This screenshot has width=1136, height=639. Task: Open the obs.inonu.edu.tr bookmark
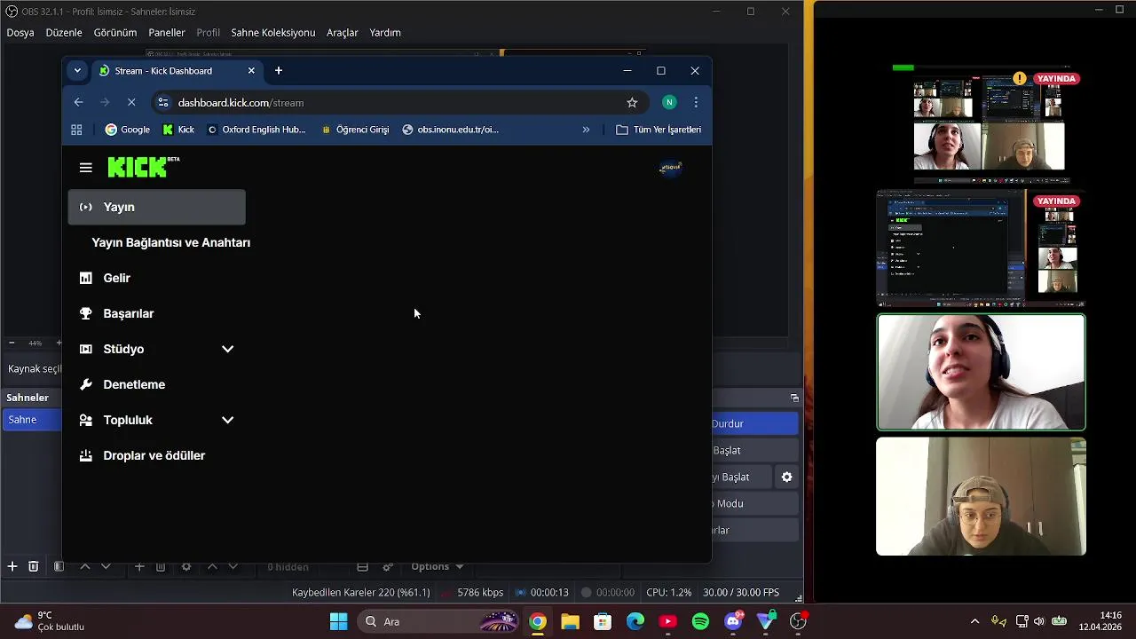click(x=451, y=130)
